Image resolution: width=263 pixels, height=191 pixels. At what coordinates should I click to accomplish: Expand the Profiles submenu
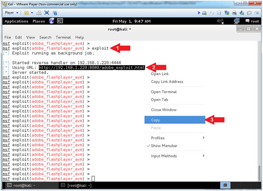(x=175, y=138)
